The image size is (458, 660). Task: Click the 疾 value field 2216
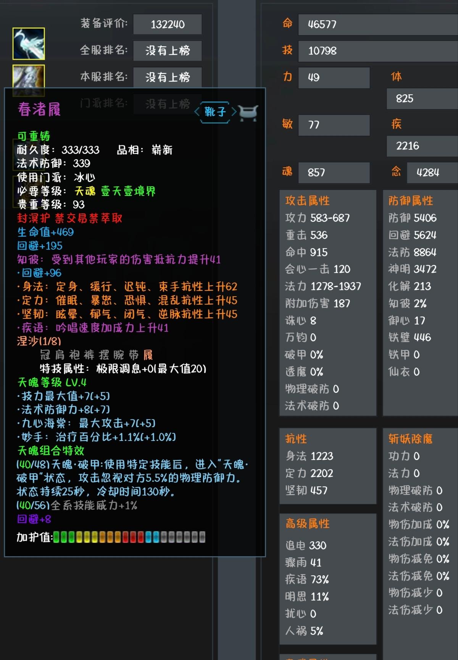(x=422, y=146)
